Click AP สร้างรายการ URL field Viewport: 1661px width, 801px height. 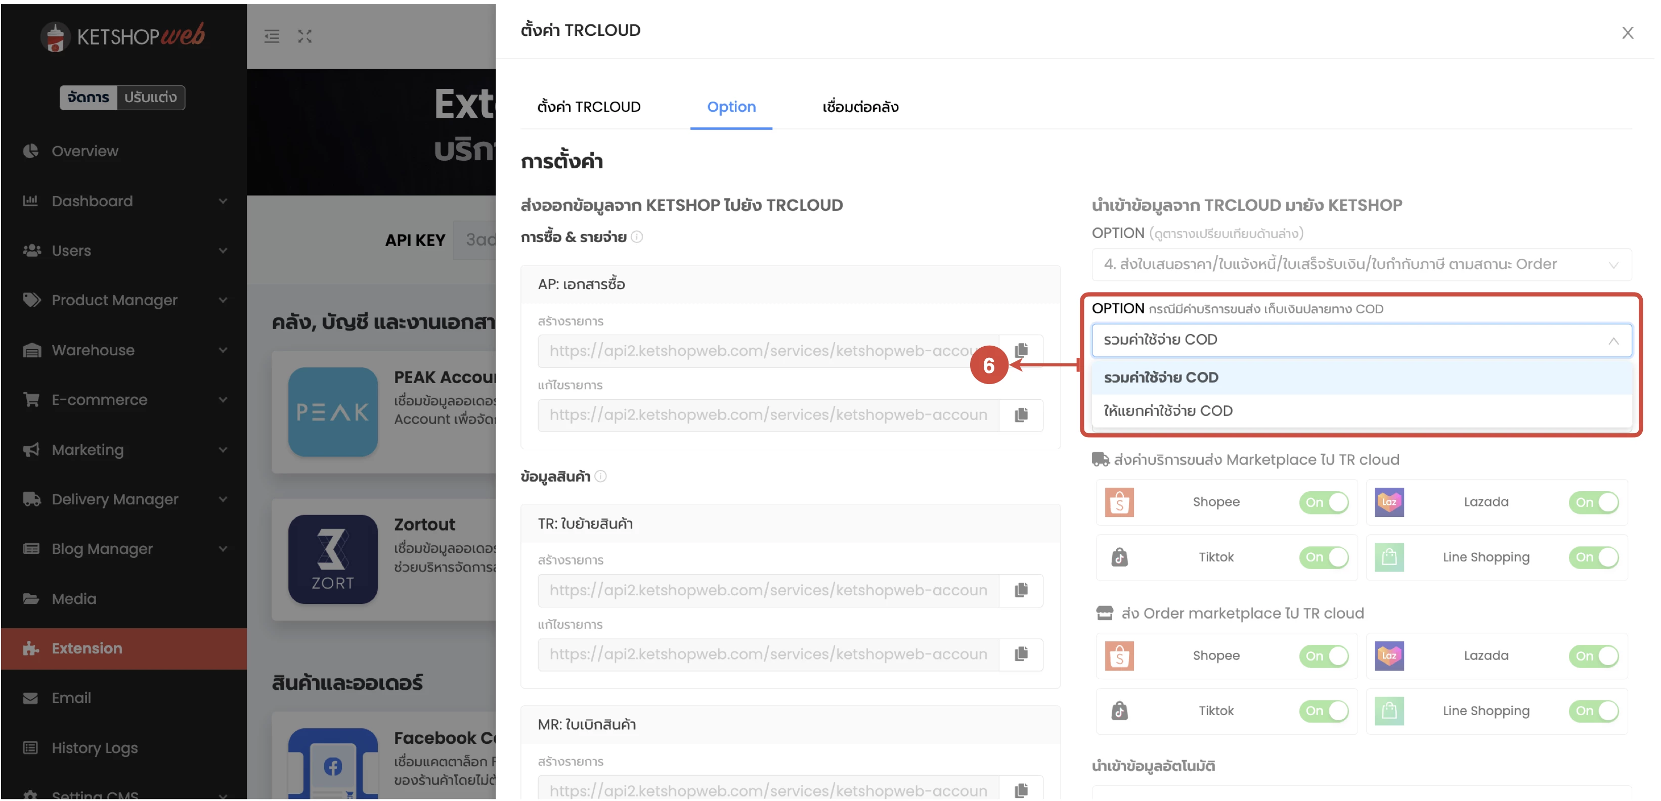pyautogui.click(x=768, y=351)
